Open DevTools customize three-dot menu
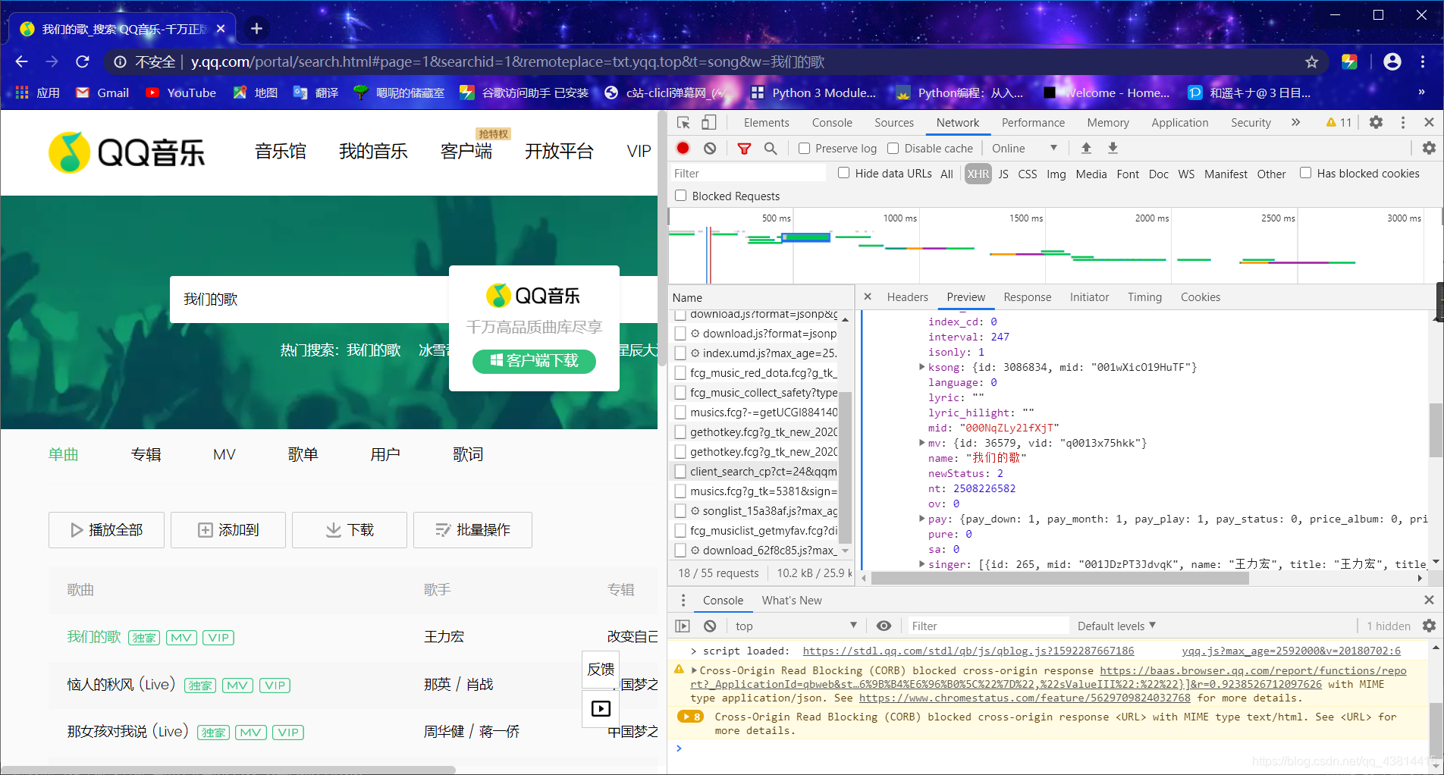The height and width of the screenshot is (775, 1444). 1403,123
